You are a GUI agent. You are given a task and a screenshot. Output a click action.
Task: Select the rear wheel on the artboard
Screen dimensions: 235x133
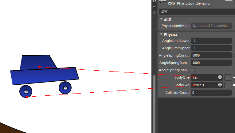point(26,91)
